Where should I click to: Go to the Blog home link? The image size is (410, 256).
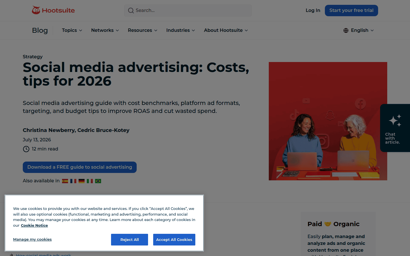[x=40, y=30]
